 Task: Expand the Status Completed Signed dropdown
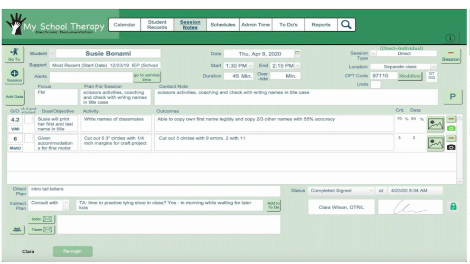coord(371,191)
